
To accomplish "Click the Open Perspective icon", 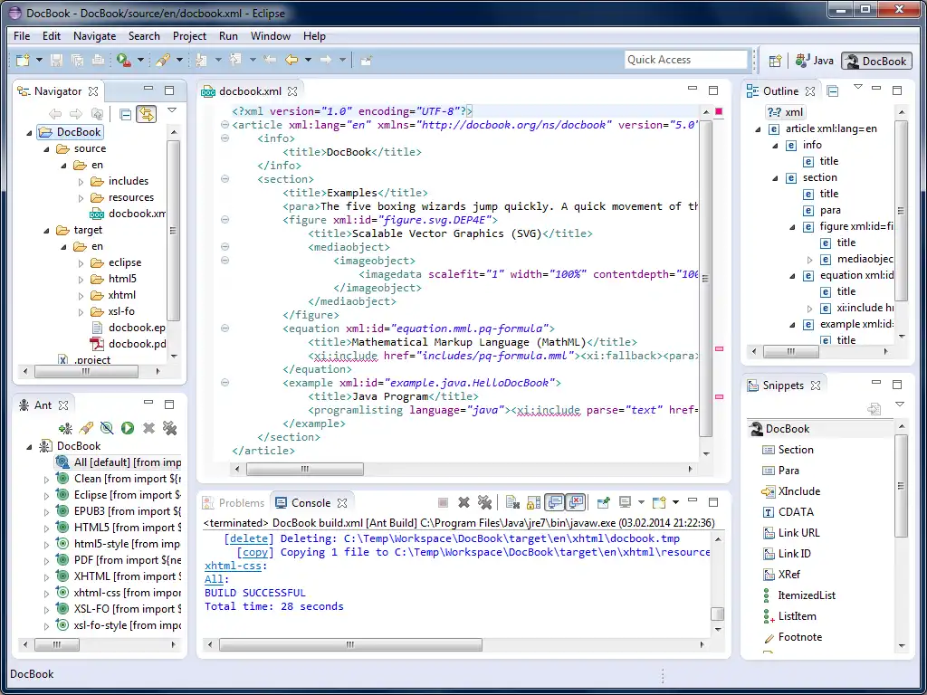I will coord(775,61).
